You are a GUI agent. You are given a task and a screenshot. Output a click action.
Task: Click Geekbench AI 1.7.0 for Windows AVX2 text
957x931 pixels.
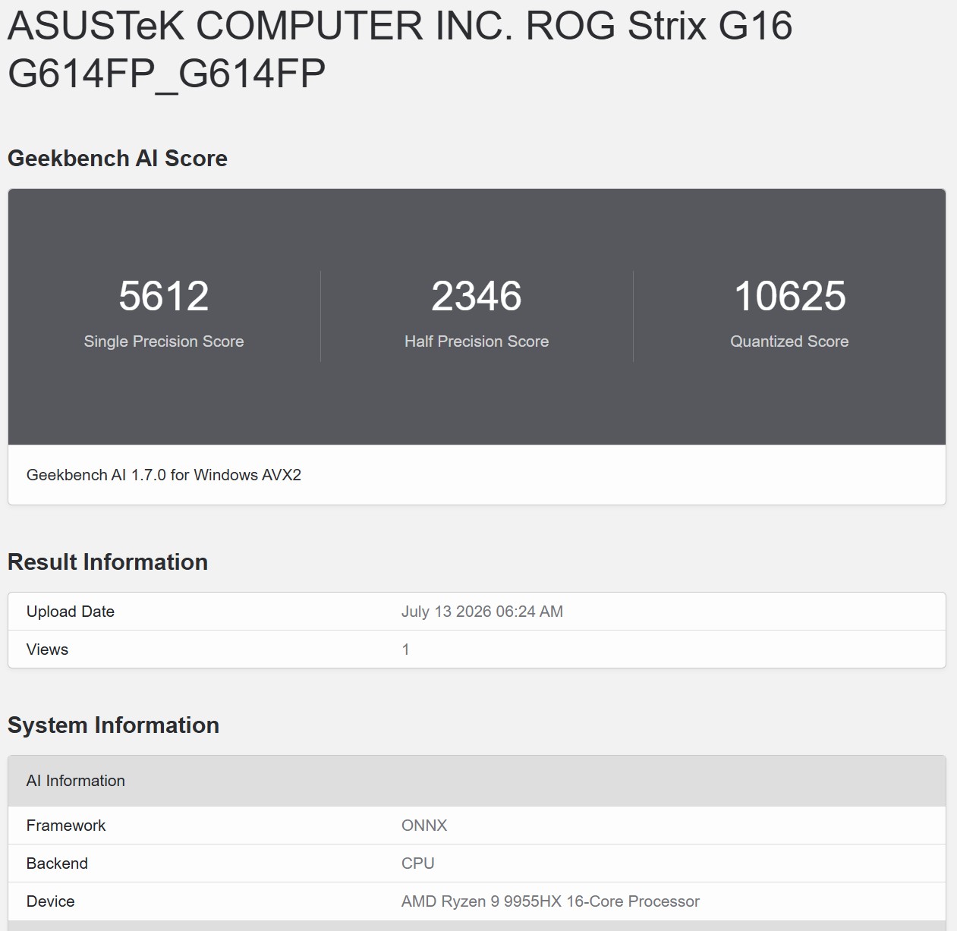(x=164, y=475)
